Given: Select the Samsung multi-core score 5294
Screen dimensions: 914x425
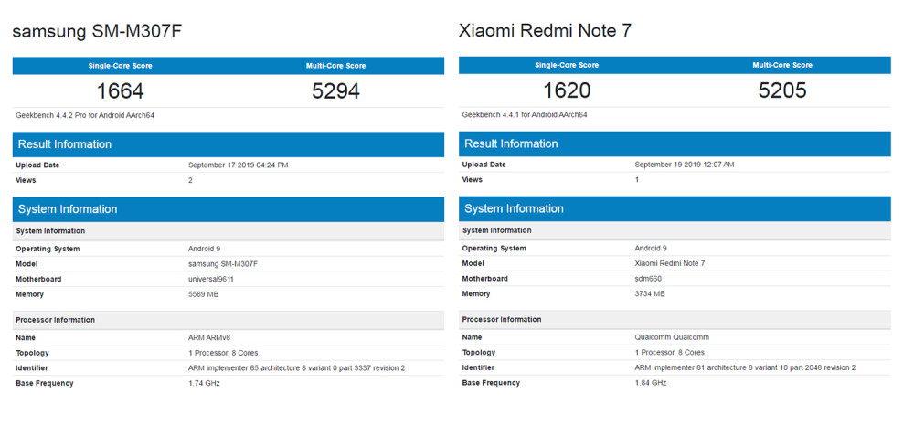Looking at the screenshot, I should (335, 91).
